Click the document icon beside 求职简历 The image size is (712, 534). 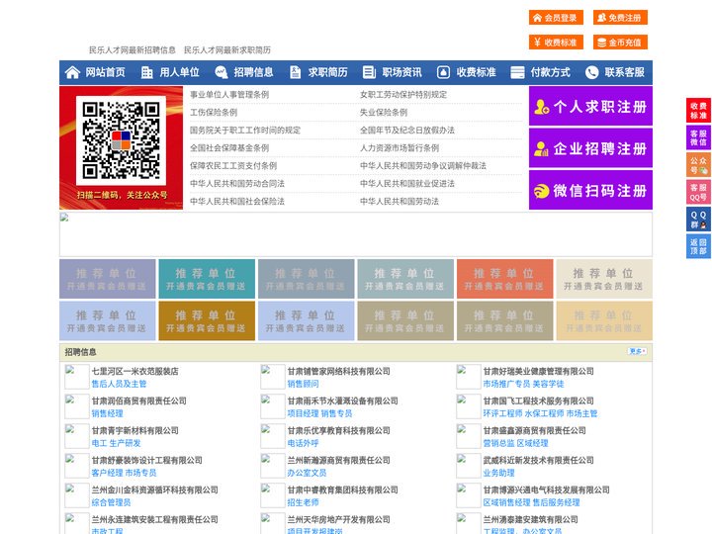coord(295,72)
